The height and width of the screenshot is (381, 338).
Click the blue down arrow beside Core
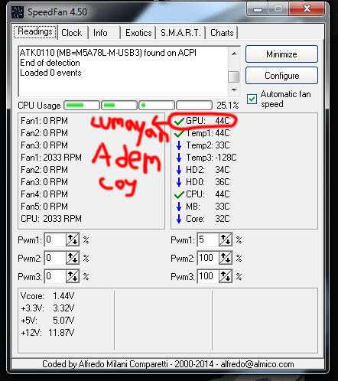pos(179,219)
